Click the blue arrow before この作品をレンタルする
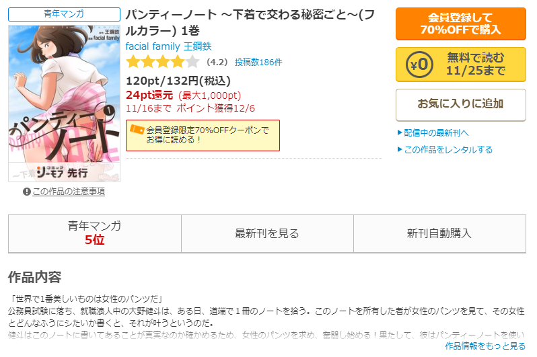 coord(399,149)
